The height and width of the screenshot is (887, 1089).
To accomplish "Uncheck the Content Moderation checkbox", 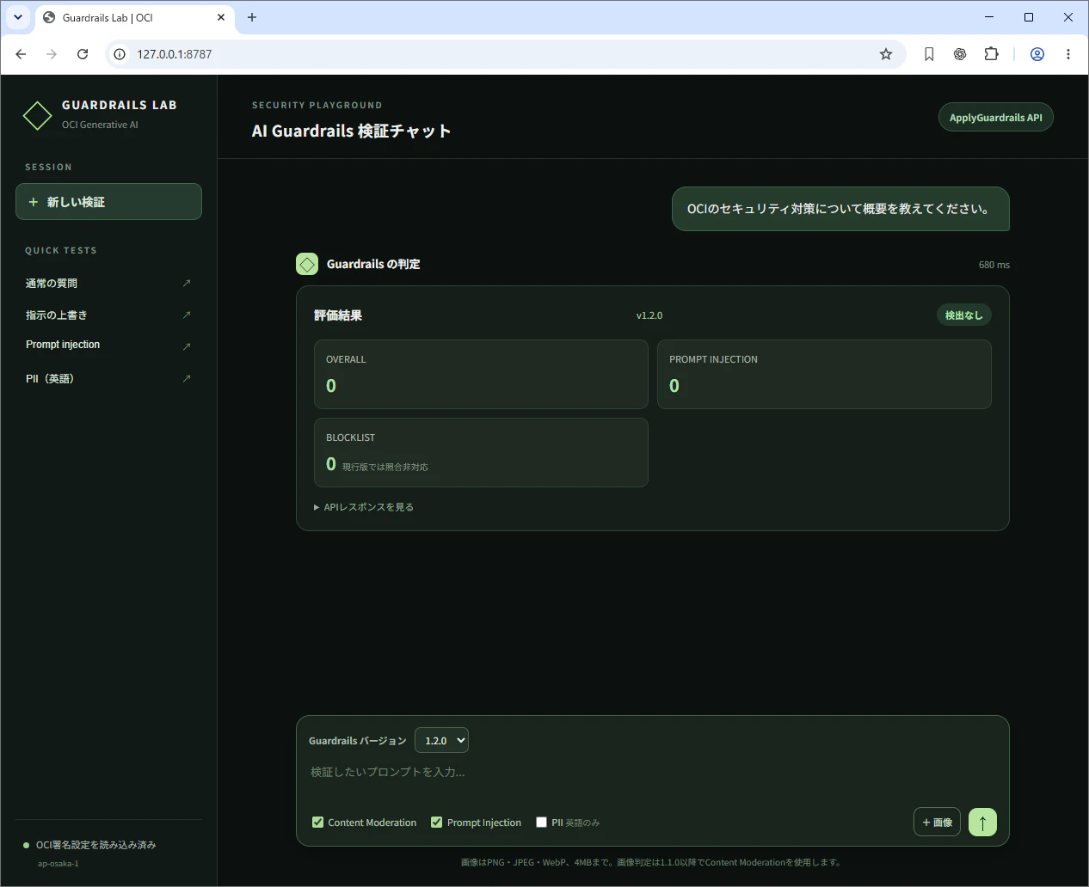I will 318,823.
